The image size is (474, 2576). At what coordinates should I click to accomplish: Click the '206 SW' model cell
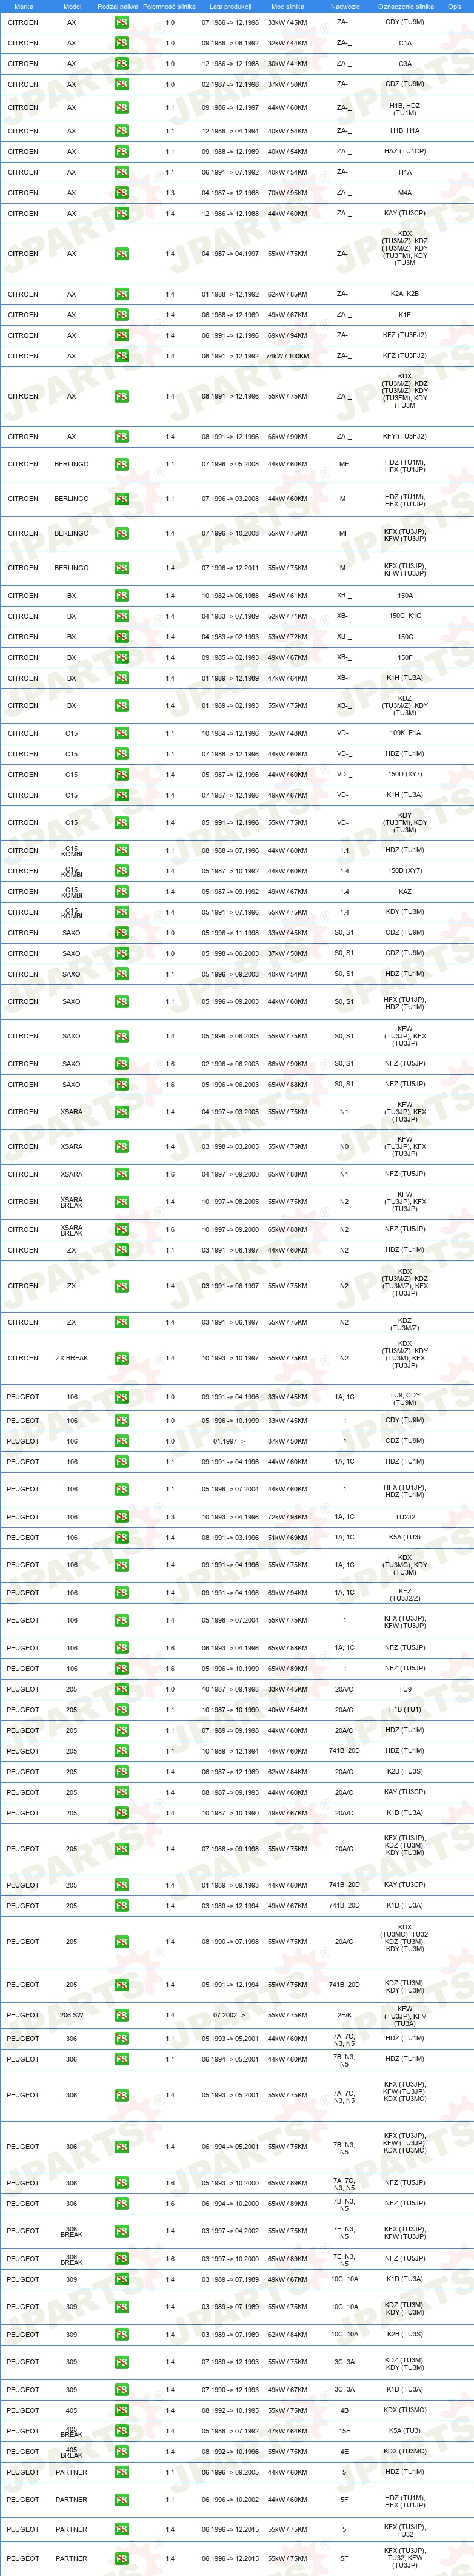click(x=72, y=2015)
